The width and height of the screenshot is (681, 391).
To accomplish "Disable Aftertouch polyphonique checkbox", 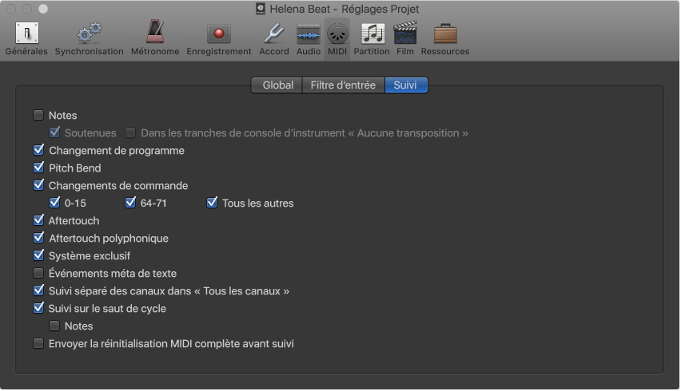I will pyautogui.click(x=38, y=238).
